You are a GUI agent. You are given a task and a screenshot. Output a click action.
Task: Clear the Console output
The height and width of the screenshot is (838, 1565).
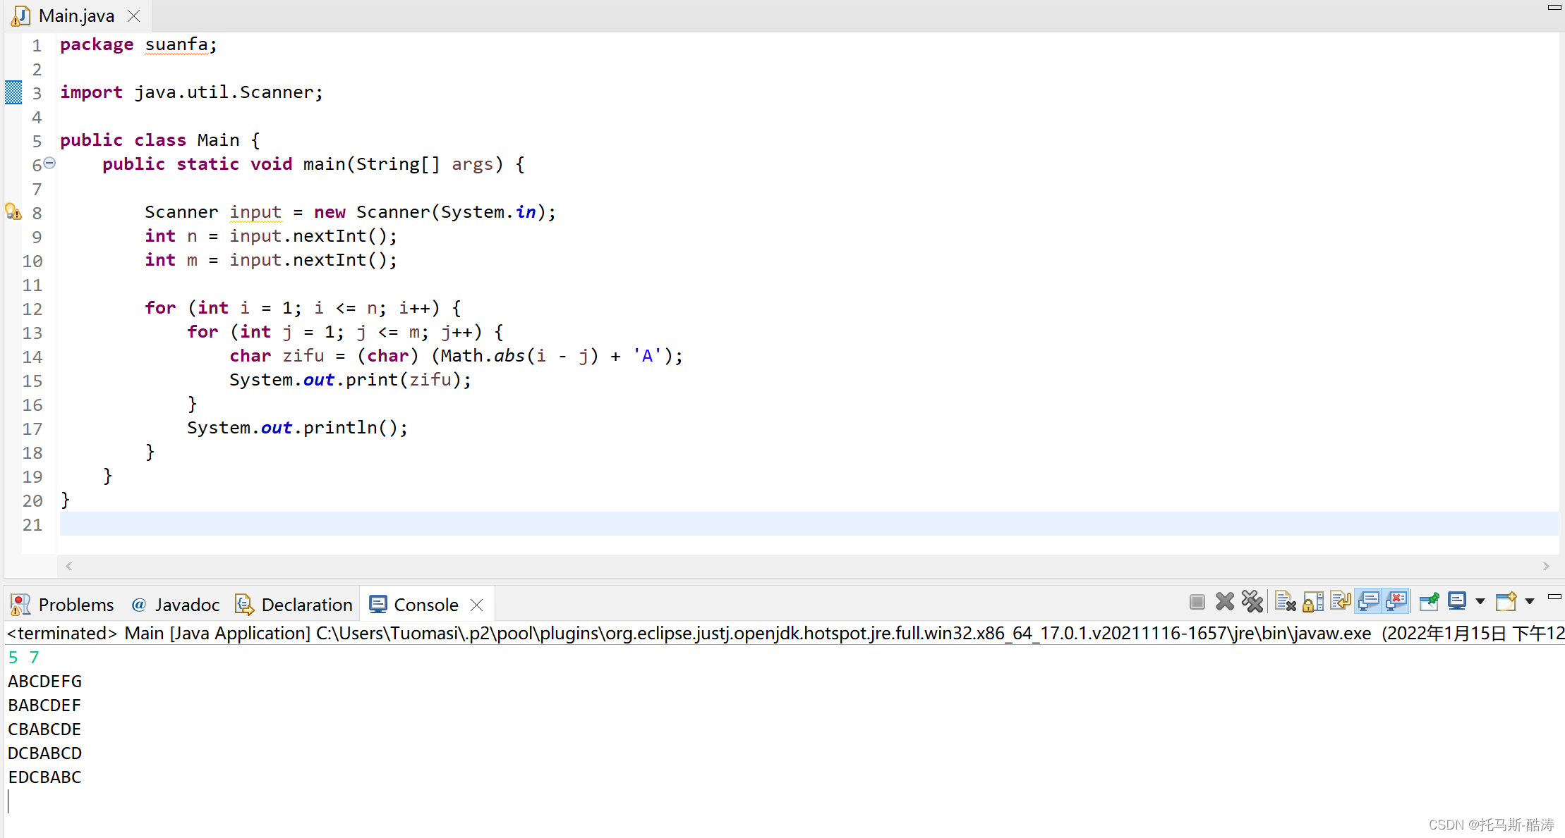(1285, 602)
